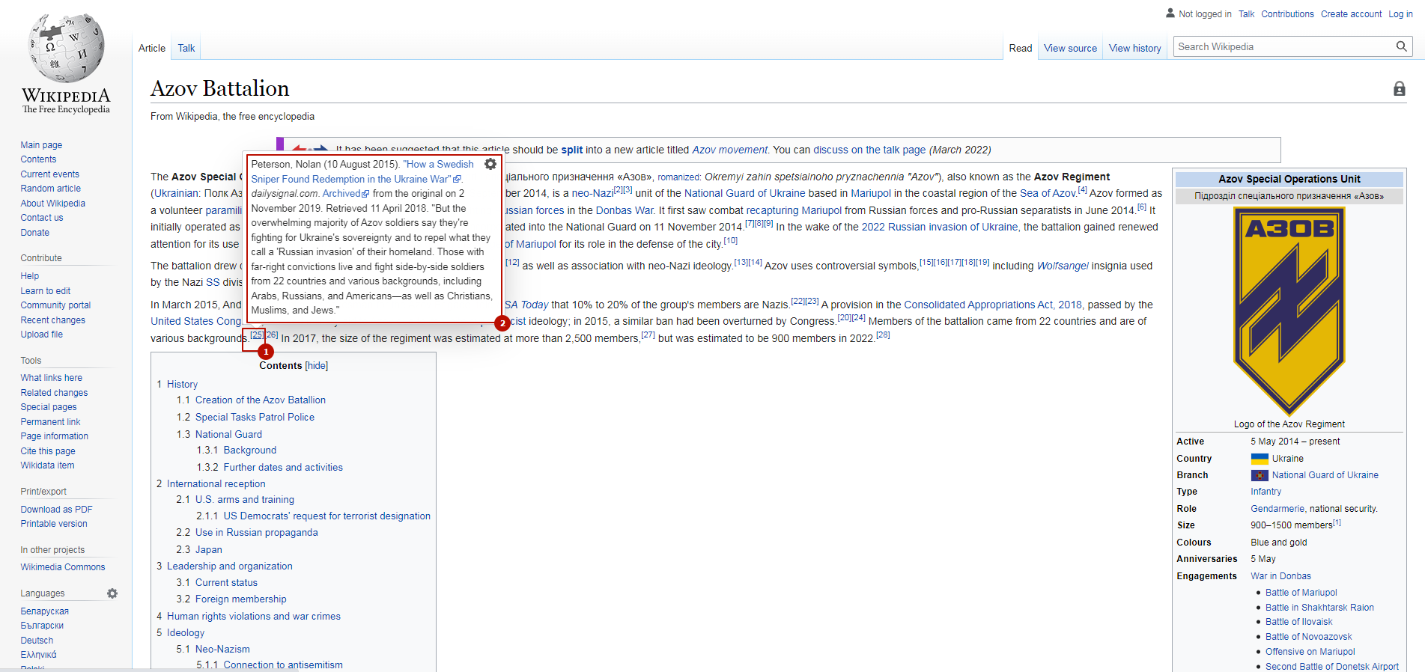Viewport: 1425px width, 672px height.
Task: Open the Random article sidebar link
Action: (x=50, y=189)
